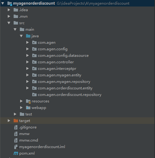Click the blue java source root icon

point(28,36)
